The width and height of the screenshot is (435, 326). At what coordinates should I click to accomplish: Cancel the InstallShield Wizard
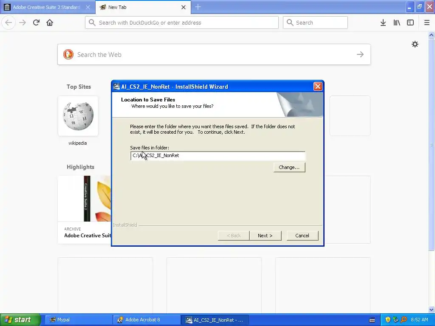[x=302, y=236]
